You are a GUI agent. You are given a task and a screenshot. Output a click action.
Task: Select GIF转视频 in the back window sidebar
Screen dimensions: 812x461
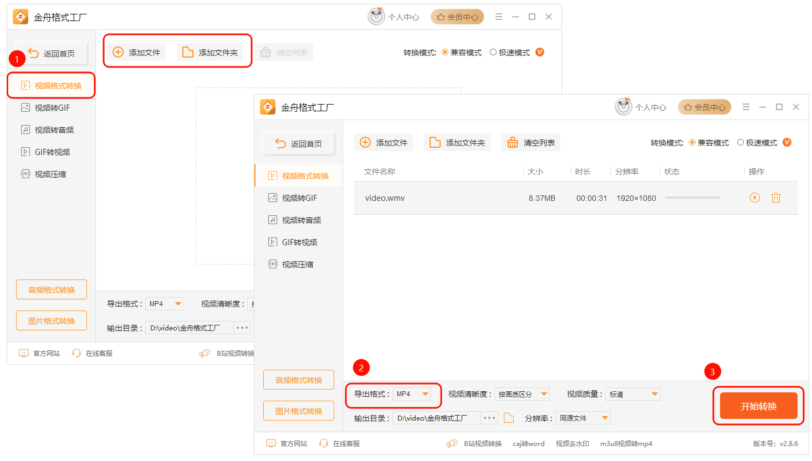[x=52, y=152]
